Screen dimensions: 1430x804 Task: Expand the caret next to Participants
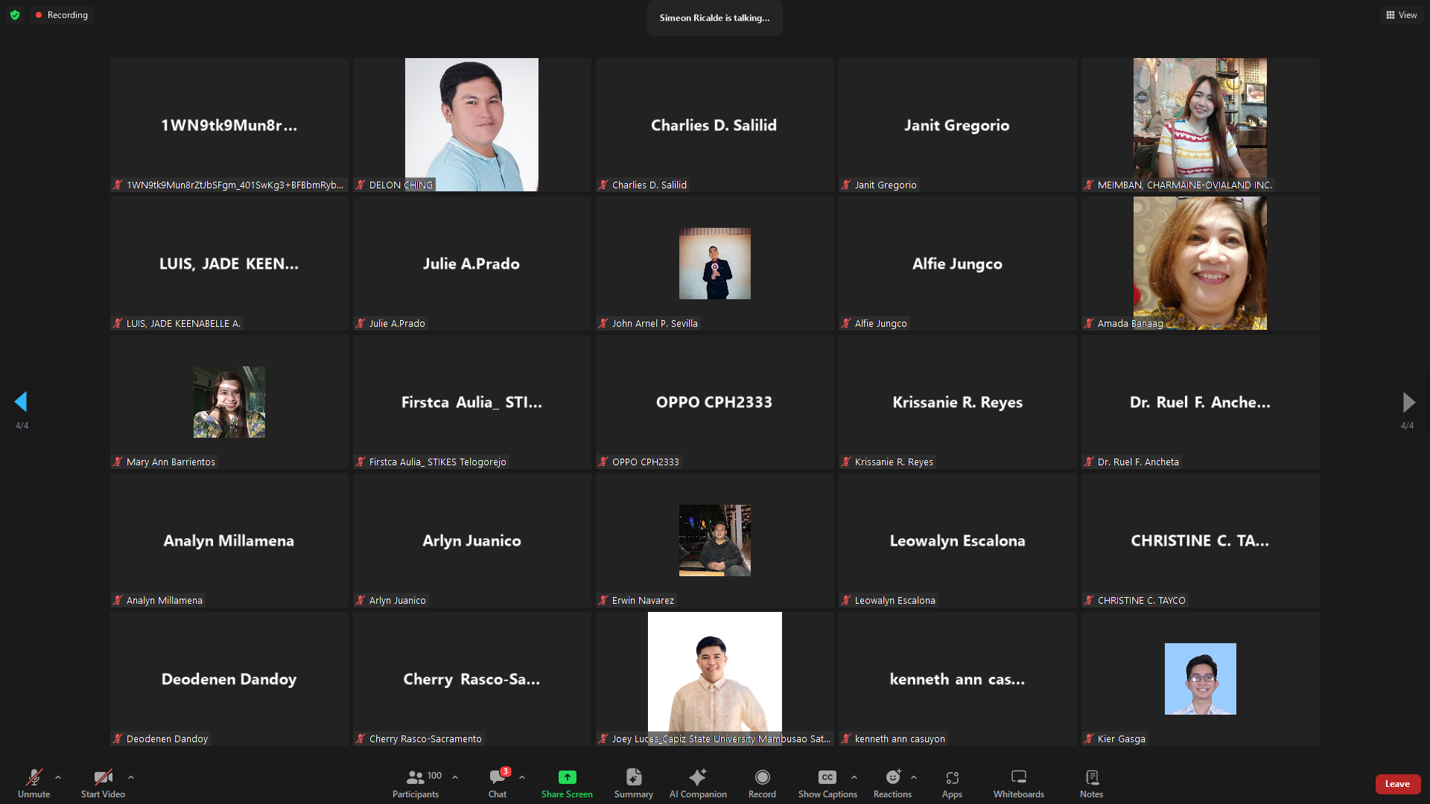(x=455, y=777)
